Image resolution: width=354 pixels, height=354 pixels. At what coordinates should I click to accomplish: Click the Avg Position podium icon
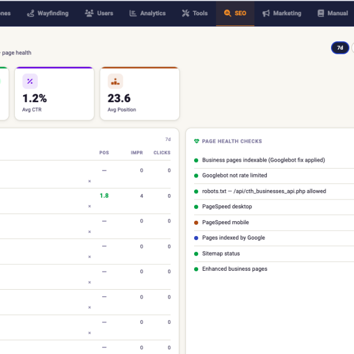click(116, 81)
